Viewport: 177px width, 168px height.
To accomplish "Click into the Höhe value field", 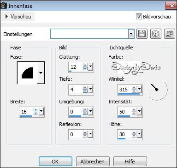I will coord(124,134).
